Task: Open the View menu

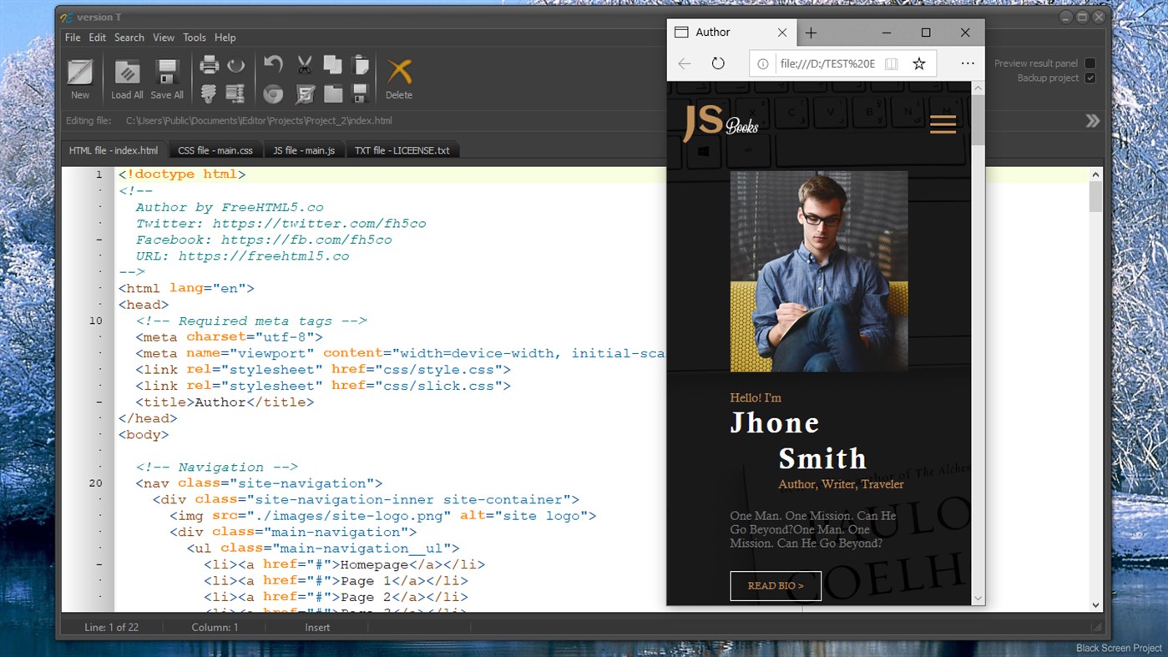Action: click(164, 38)
